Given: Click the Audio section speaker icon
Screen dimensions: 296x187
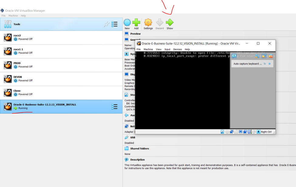Looking at the screenshot, I should [x=127, y=115].
